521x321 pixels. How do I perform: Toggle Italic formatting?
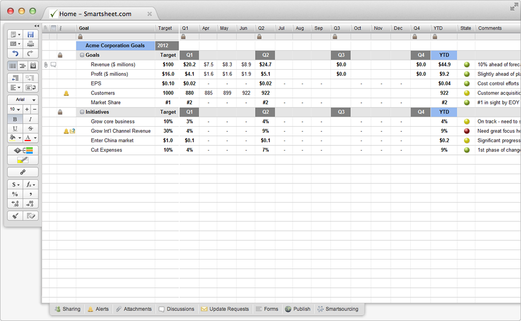pyautogui.click(x=30, y=119)
